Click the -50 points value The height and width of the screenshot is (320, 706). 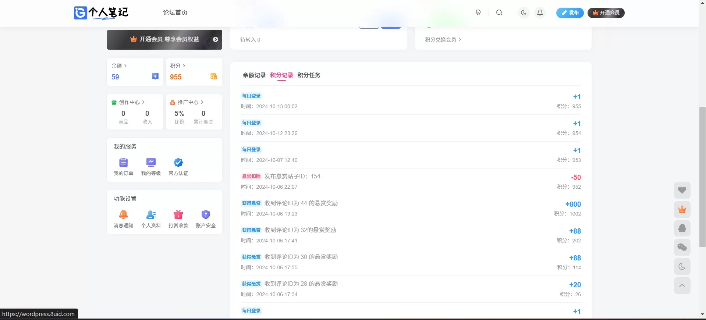click(x=576, y=177)
